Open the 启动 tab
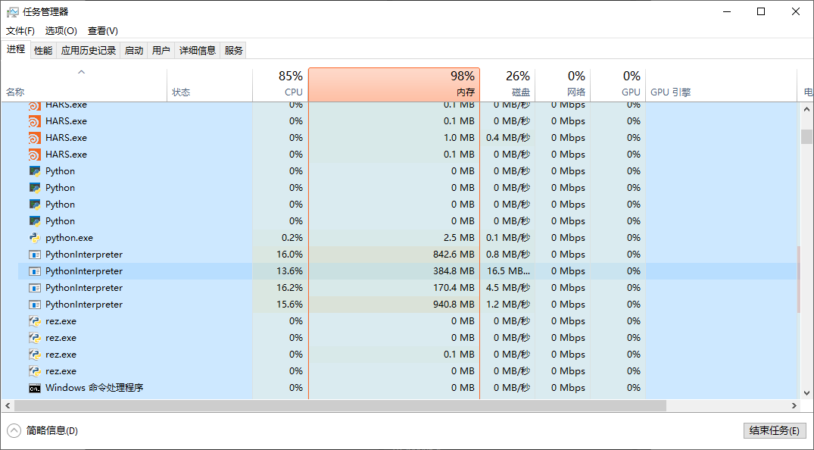The width and height of the screenshot is (814, 450). pyautogui.click(x=134, y=51)
